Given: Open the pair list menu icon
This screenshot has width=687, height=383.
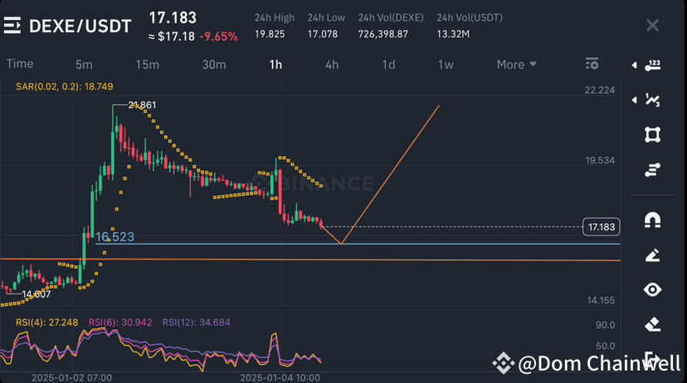Looking at the screenshot, I should (x=12, y=26).
